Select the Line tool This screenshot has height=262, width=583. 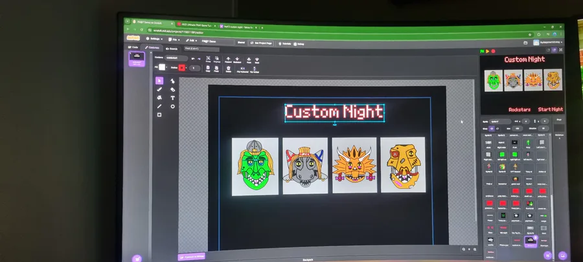[159, 107]
